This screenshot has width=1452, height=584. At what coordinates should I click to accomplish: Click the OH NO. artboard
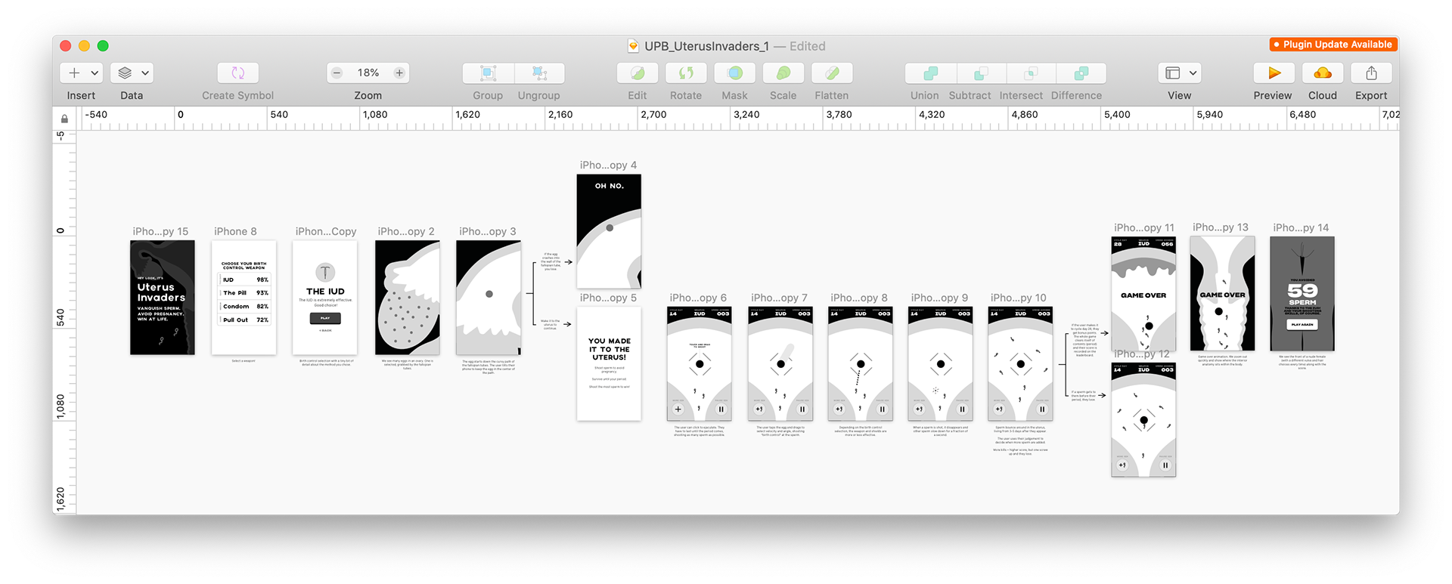609,231
